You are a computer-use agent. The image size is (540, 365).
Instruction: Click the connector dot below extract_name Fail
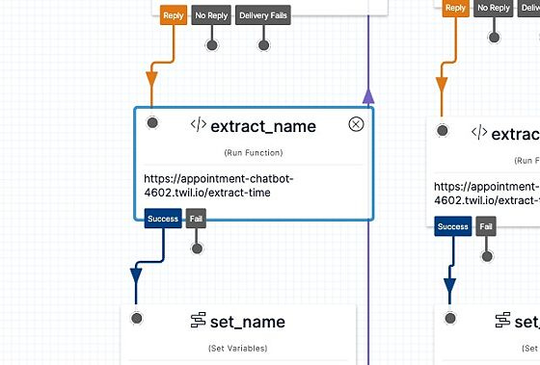pyautogui.click(x=197, y=248)
